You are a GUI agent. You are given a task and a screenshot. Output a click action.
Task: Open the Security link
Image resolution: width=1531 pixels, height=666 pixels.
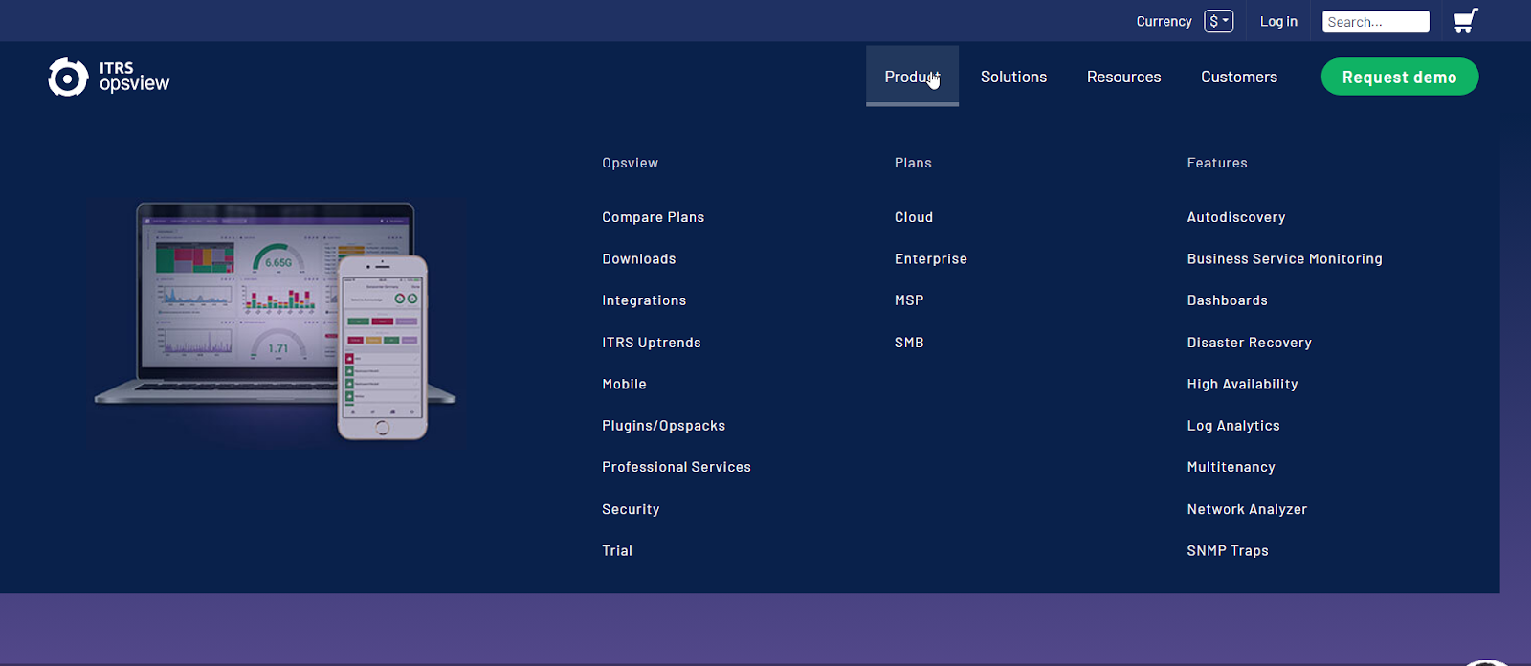coord(631,509)
